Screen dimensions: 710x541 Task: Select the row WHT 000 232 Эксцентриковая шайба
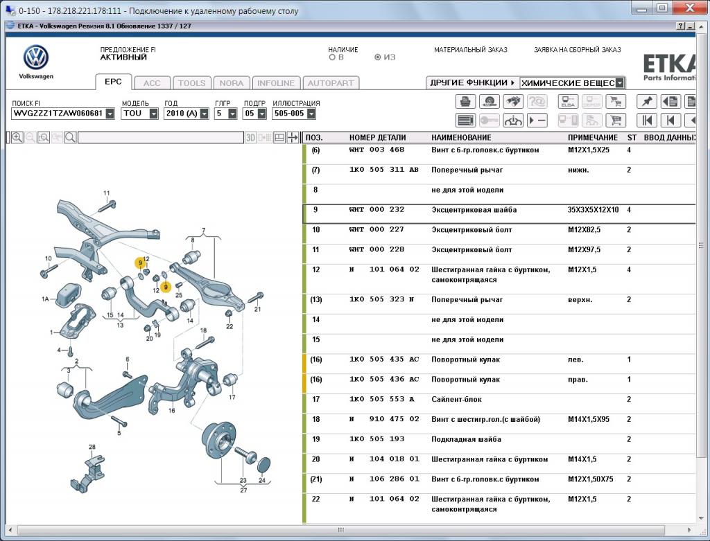499,214
